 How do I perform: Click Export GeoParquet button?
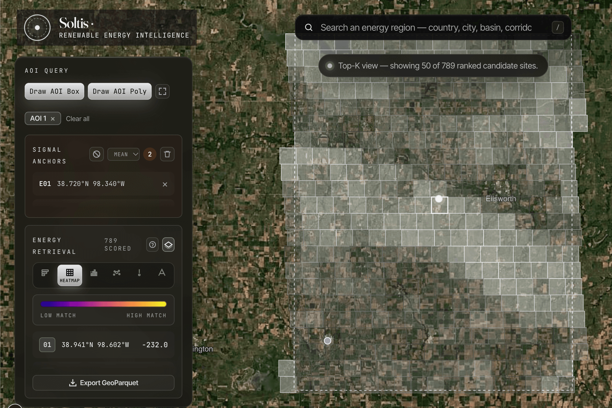[x=104, y=383]
